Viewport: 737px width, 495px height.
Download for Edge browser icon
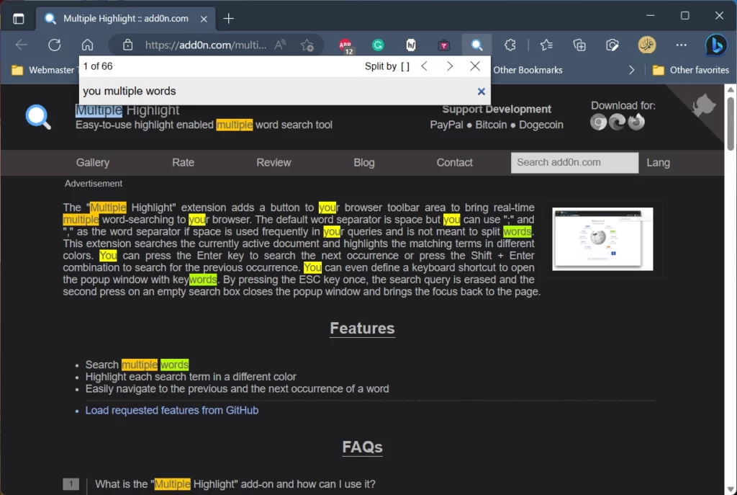(617, 122)
